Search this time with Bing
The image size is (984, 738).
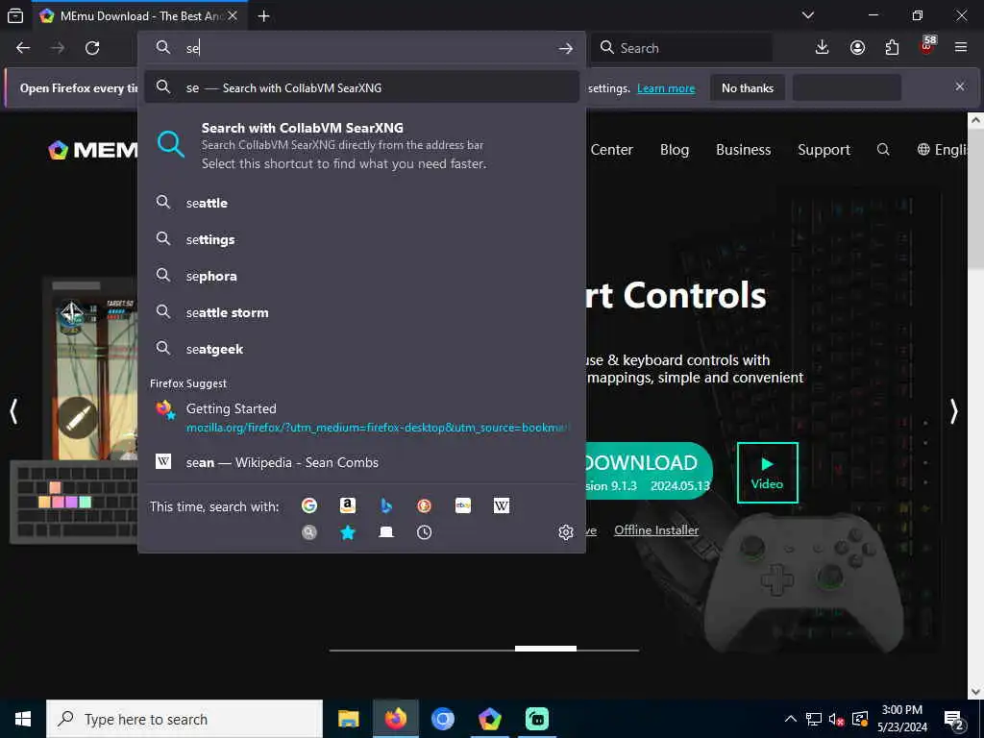(x=386, y=505)
